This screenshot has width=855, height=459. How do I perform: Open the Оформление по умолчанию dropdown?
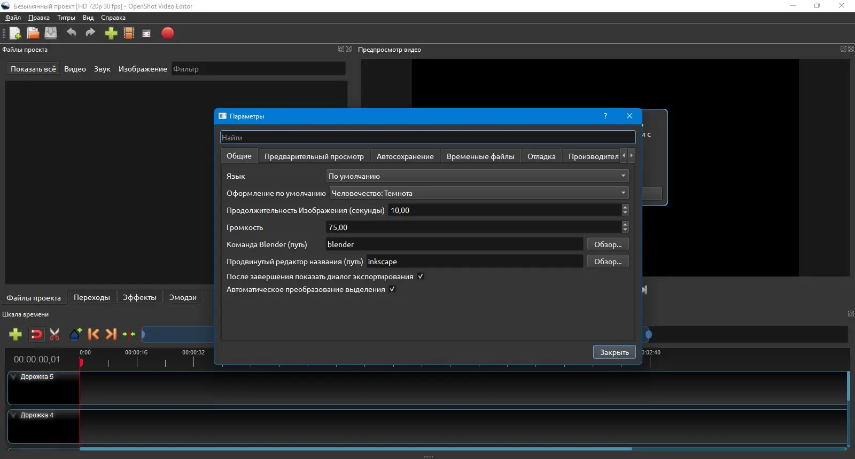pos(479,193)
